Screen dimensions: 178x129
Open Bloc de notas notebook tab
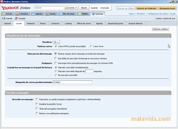coord(67,14)
